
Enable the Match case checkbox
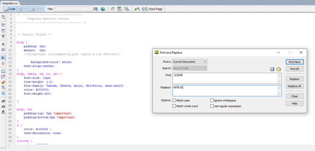(x=174, y=101)
